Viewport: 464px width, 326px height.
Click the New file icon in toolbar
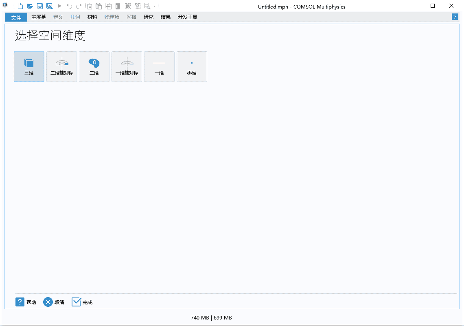coord(20,6)
